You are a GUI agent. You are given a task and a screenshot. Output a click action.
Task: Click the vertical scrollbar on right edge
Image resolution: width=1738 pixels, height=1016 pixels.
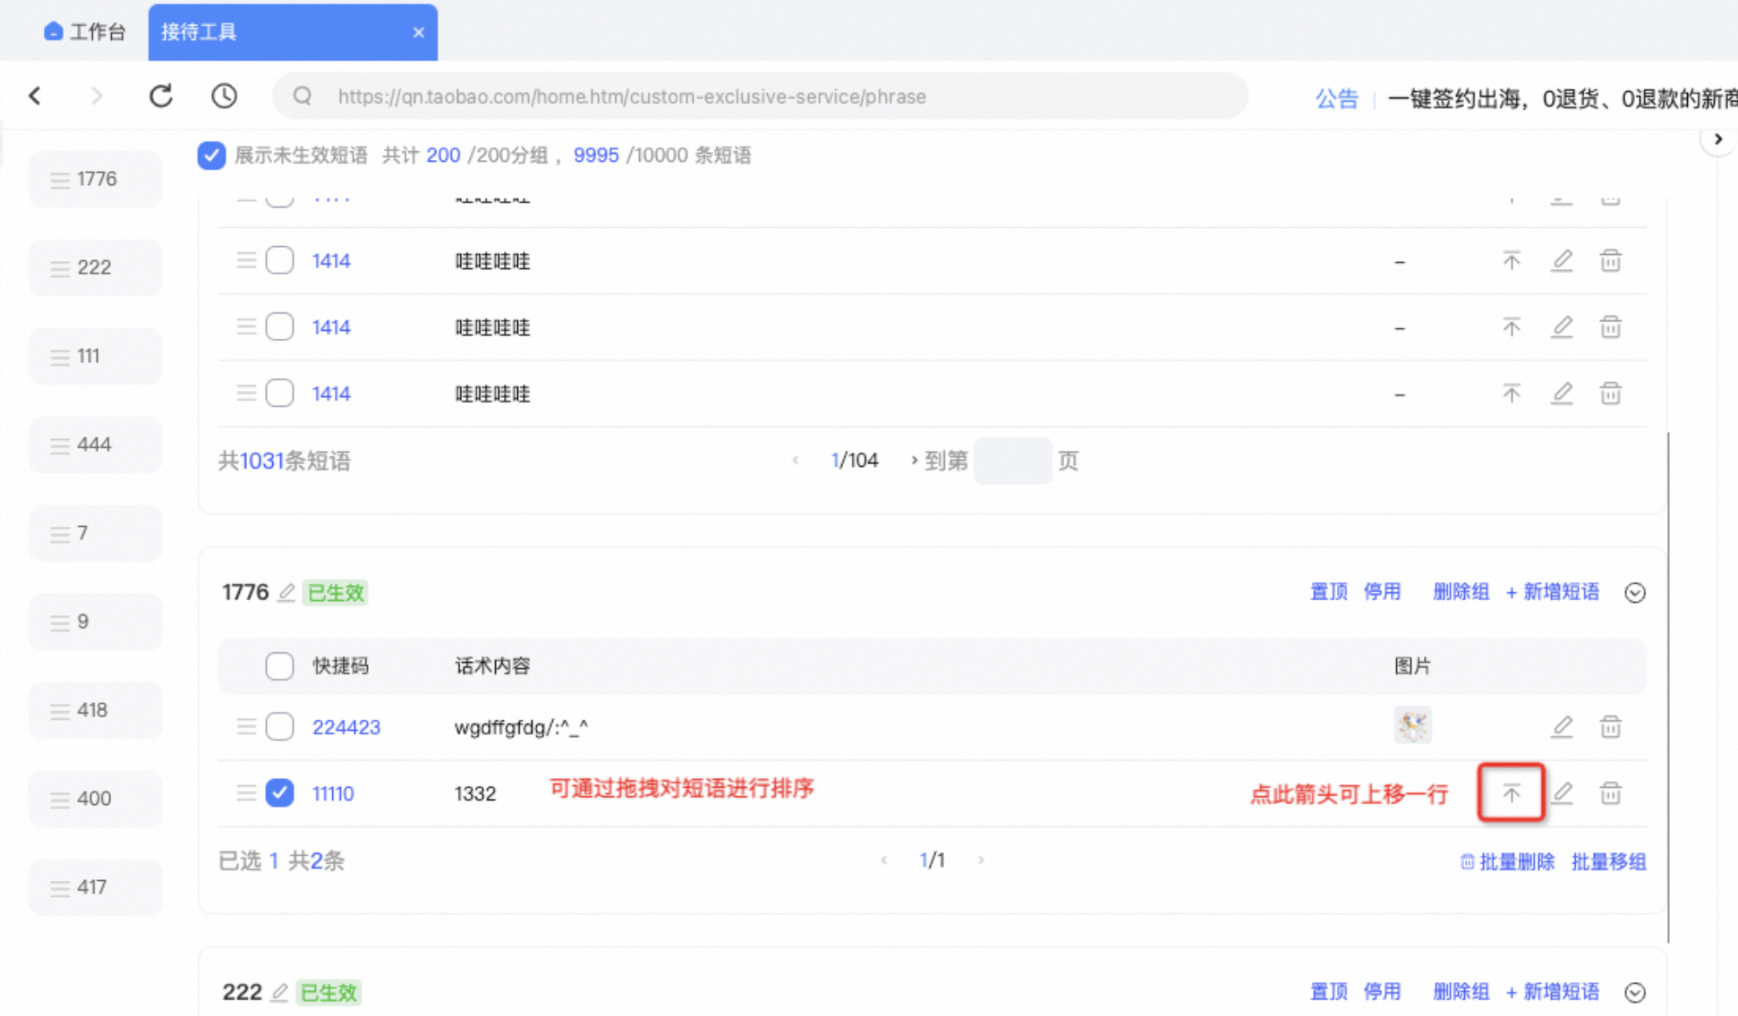pos(1668,687)
